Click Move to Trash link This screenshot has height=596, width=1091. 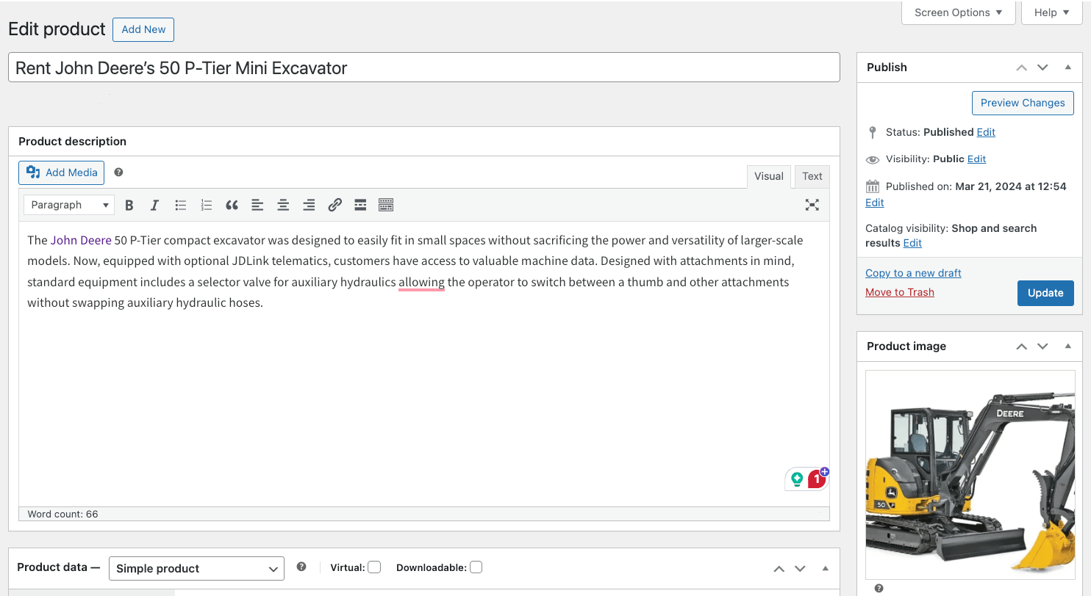[900, 292]
